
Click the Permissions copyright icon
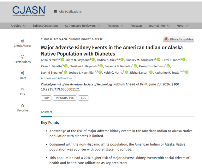[22, 57]
